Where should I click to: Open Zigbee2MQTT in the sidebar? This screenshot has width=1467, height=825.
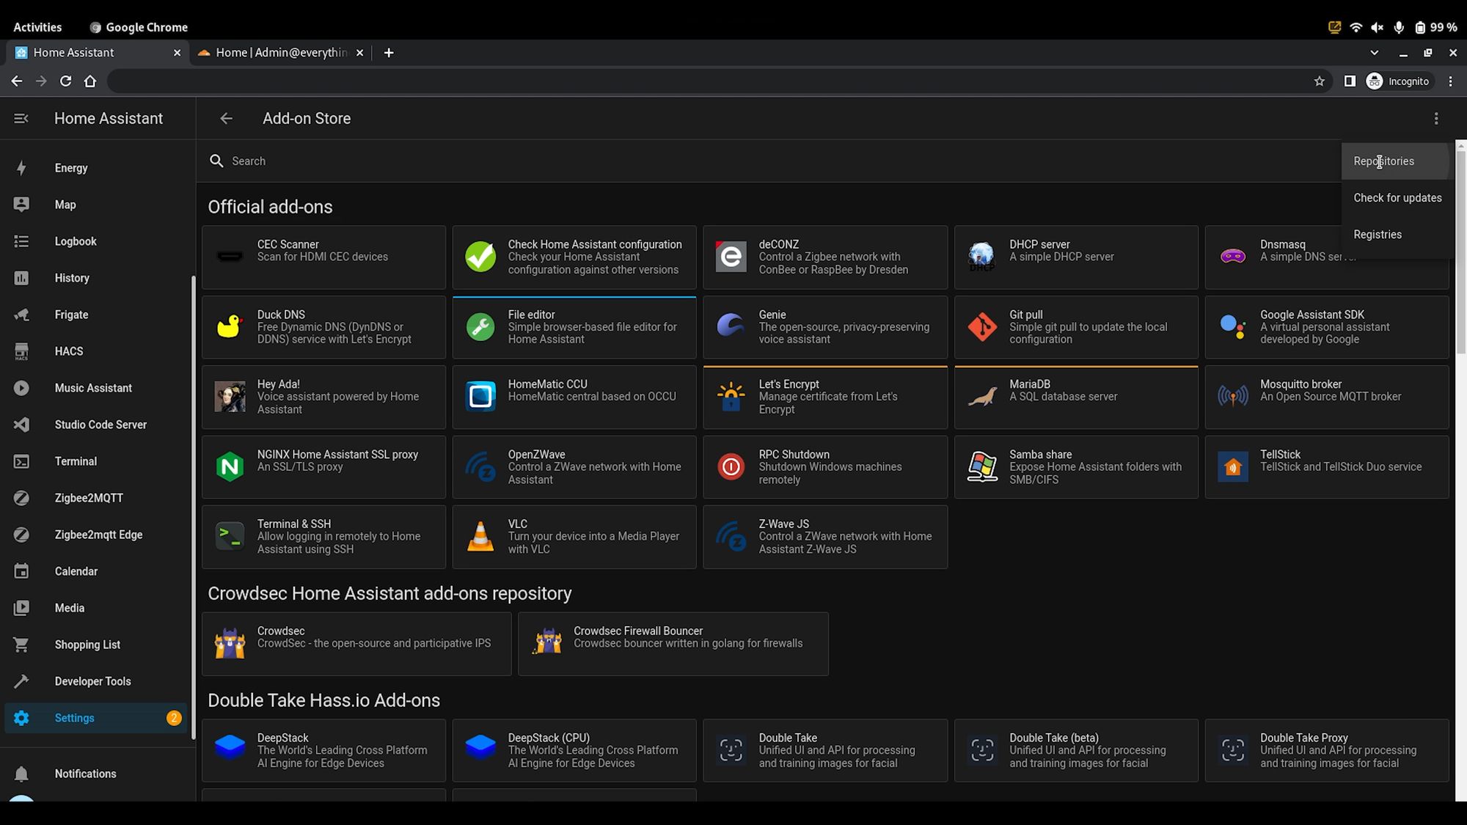point(95,498)
